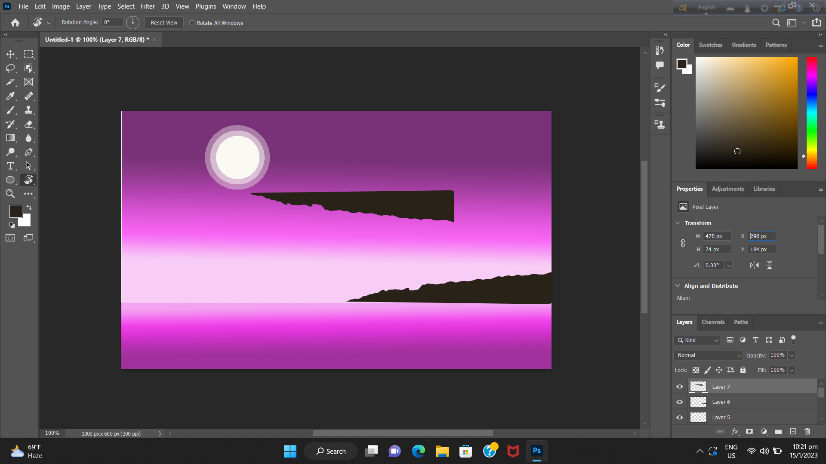Enable the Rotate All Windows checkbox
826x464 pixels.
(x=192, y=22)
